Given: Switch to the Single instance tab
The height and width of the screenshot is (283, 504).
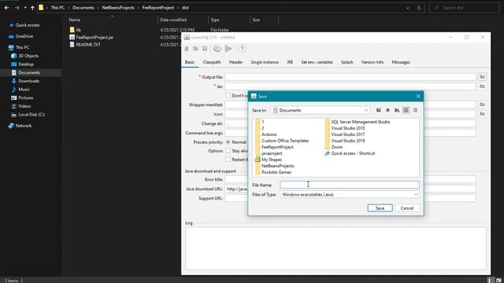Looking at the screenshot, I should click(x=265, y=62).
